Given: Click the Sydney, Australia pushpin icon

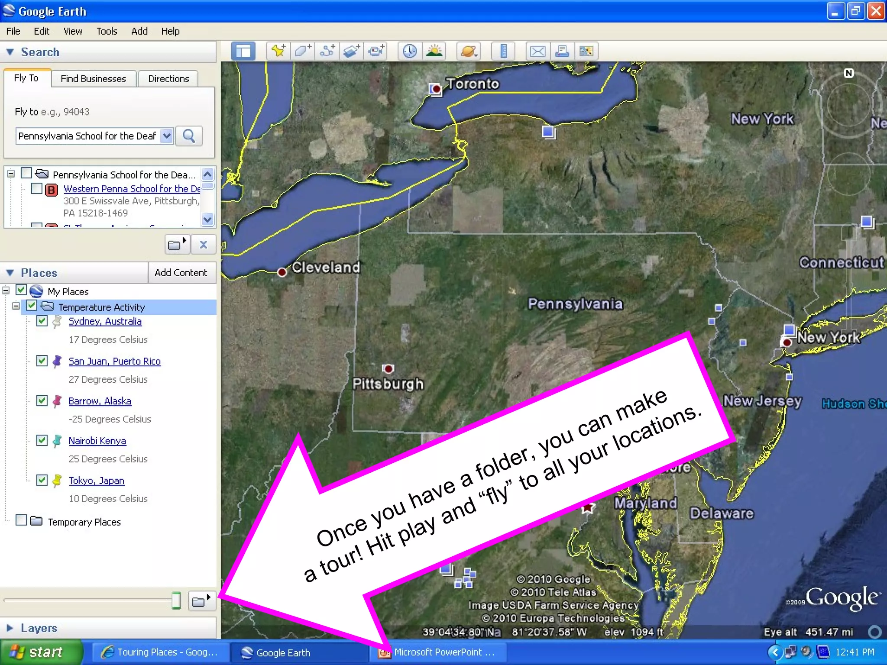Looking at the screenshot, I should pos(57,322).
